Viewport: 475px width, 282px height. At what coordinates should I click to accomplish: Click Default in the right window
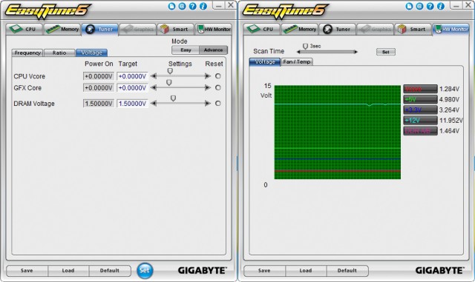pyautogui.click(x=347, y=270)
